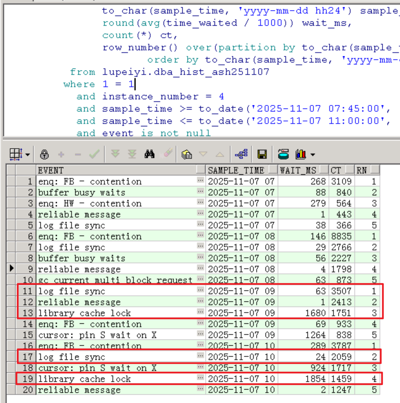Click the select-all corner cell of grid
The width and height of the screenshot is (400, 403).
(11, 170)
